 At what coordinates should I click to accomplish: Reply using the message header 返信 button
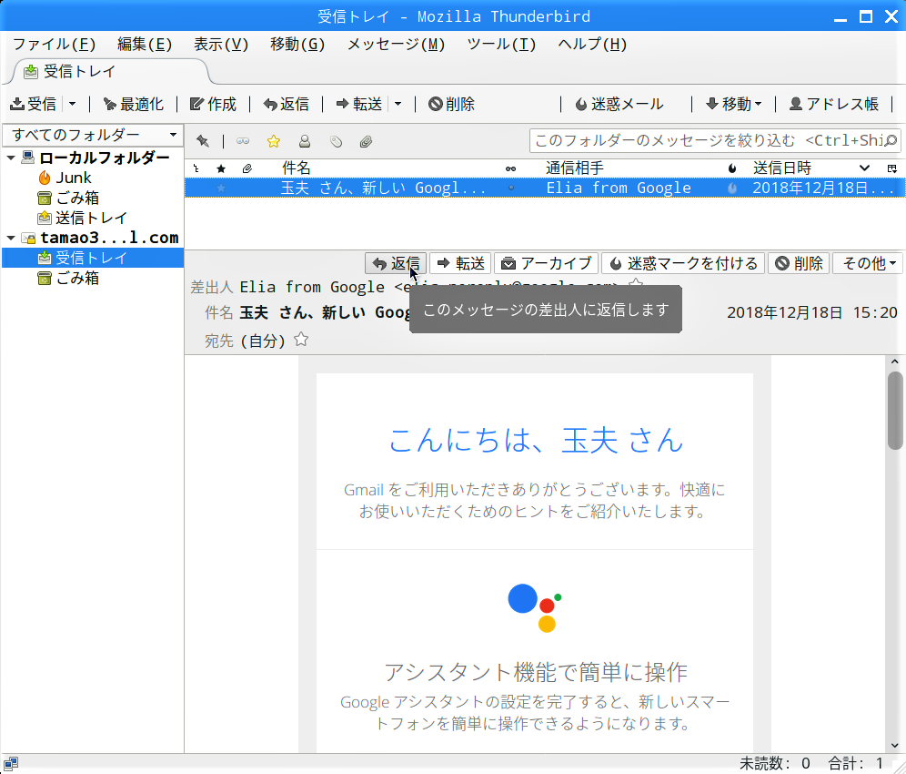(x=396, y=263)
